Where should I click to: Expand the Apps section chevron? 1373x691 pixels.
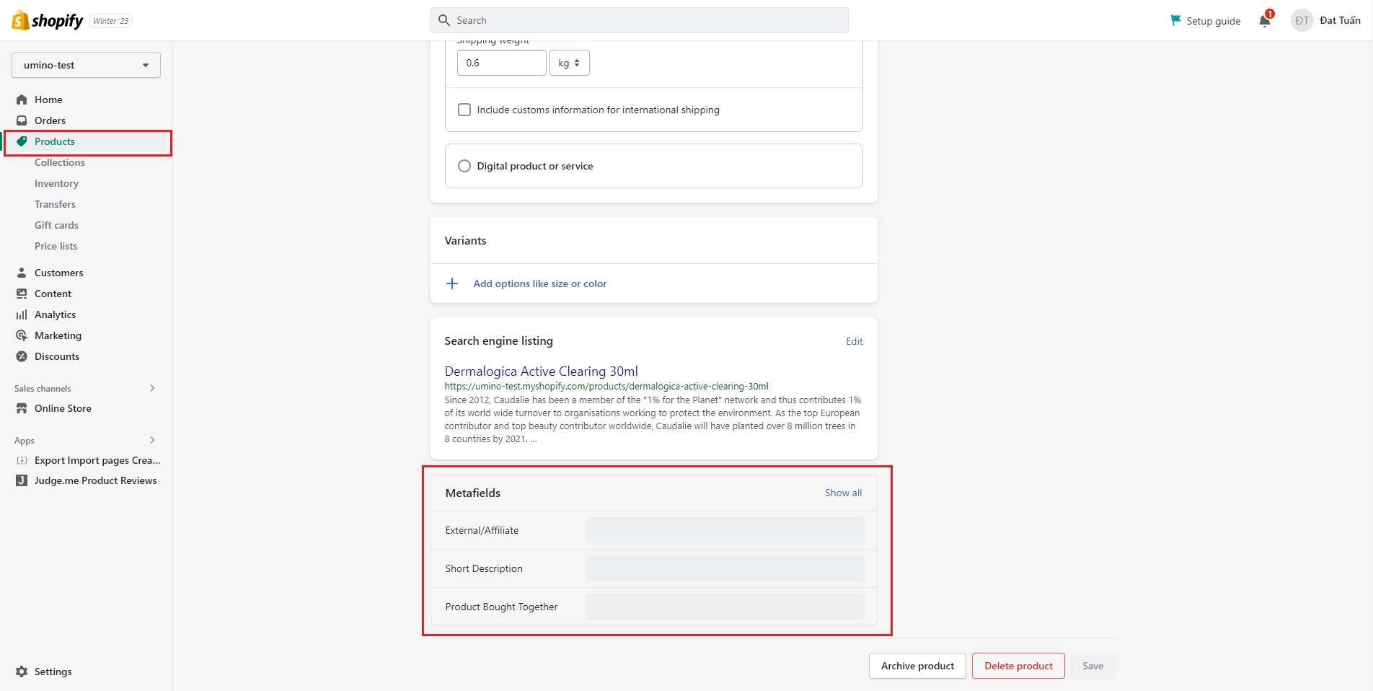point(152,440)
